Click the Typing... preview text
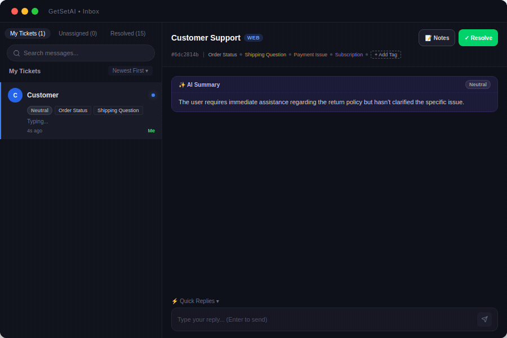The width and height of the screenshot is (507, 338). (x=38, y=121)
